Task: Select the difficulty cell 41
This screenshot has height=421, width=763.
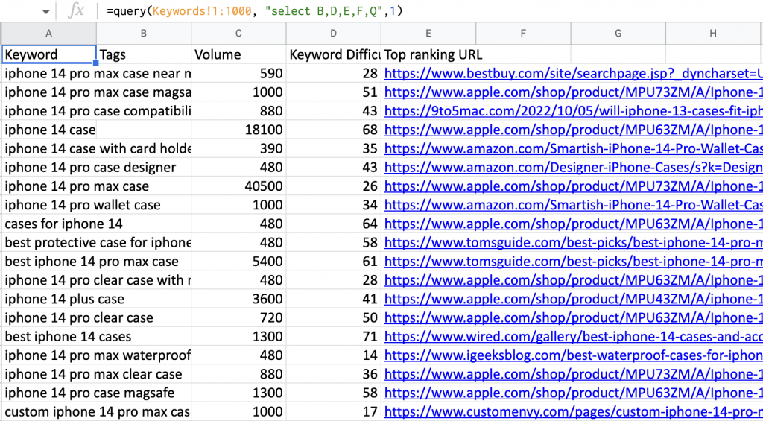Action: (x=333, y=298)
